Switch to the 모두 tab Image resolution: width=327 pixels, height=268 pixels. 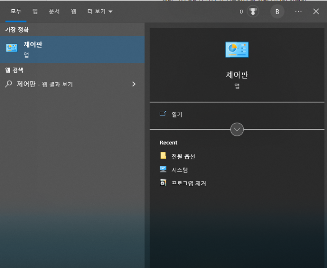[x=16, y=11]
